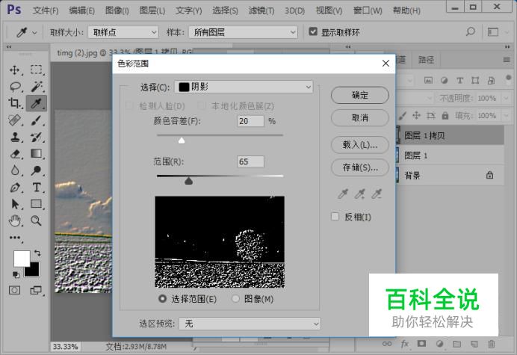Screen dimensions: 517x355
Task: Switch to the 路径 panel tab
Action: point(426,60)
